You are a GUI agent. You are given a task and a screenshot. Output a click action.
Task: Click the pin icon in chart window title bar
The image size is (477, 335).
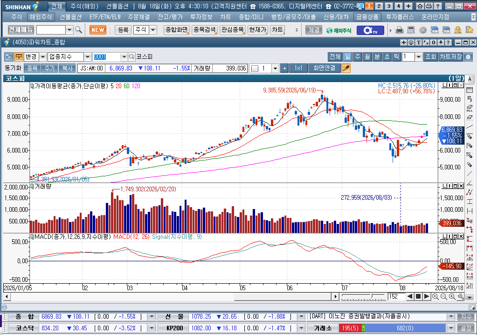(x=441, y=42)
